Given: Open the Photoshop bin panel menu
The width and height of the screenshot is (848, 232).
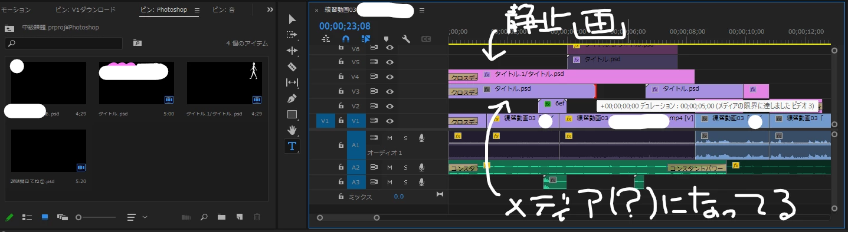Looking at the screenshot, I should tap(197, 10).
